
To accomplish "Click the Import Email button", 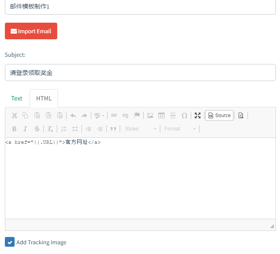I will [x=31, y=31].
